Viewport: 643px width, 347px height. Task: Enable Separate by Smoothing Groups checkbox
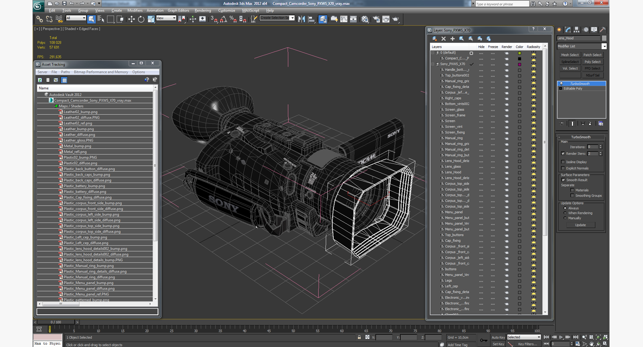(x=572, y=196)
